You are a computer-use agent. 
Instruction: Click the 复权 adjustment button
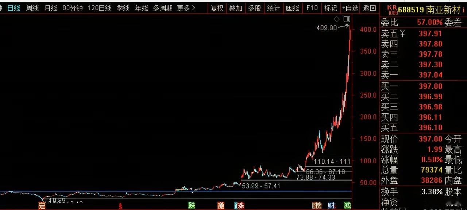(x=217, y=8)
